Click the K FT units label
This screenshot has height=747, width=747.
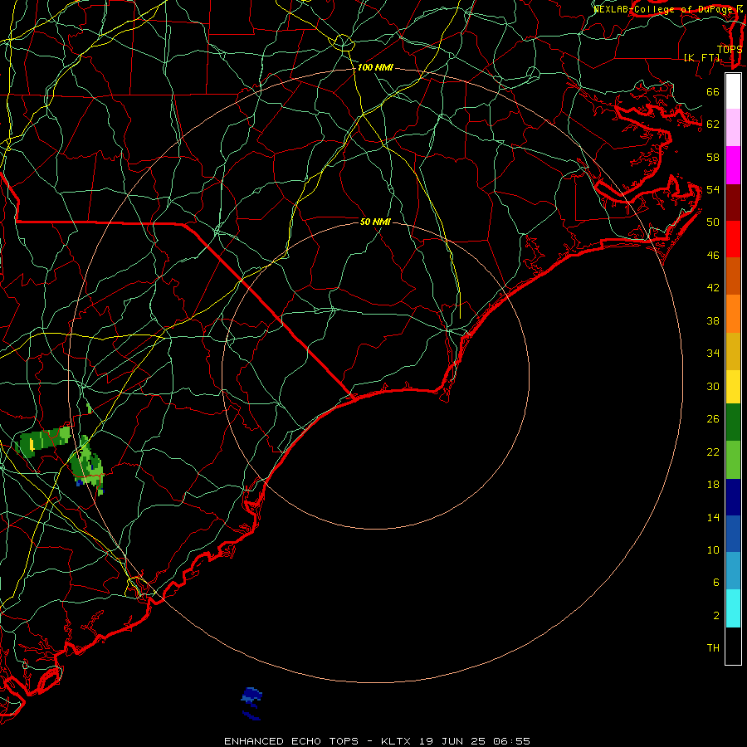[x=701, y=57]
